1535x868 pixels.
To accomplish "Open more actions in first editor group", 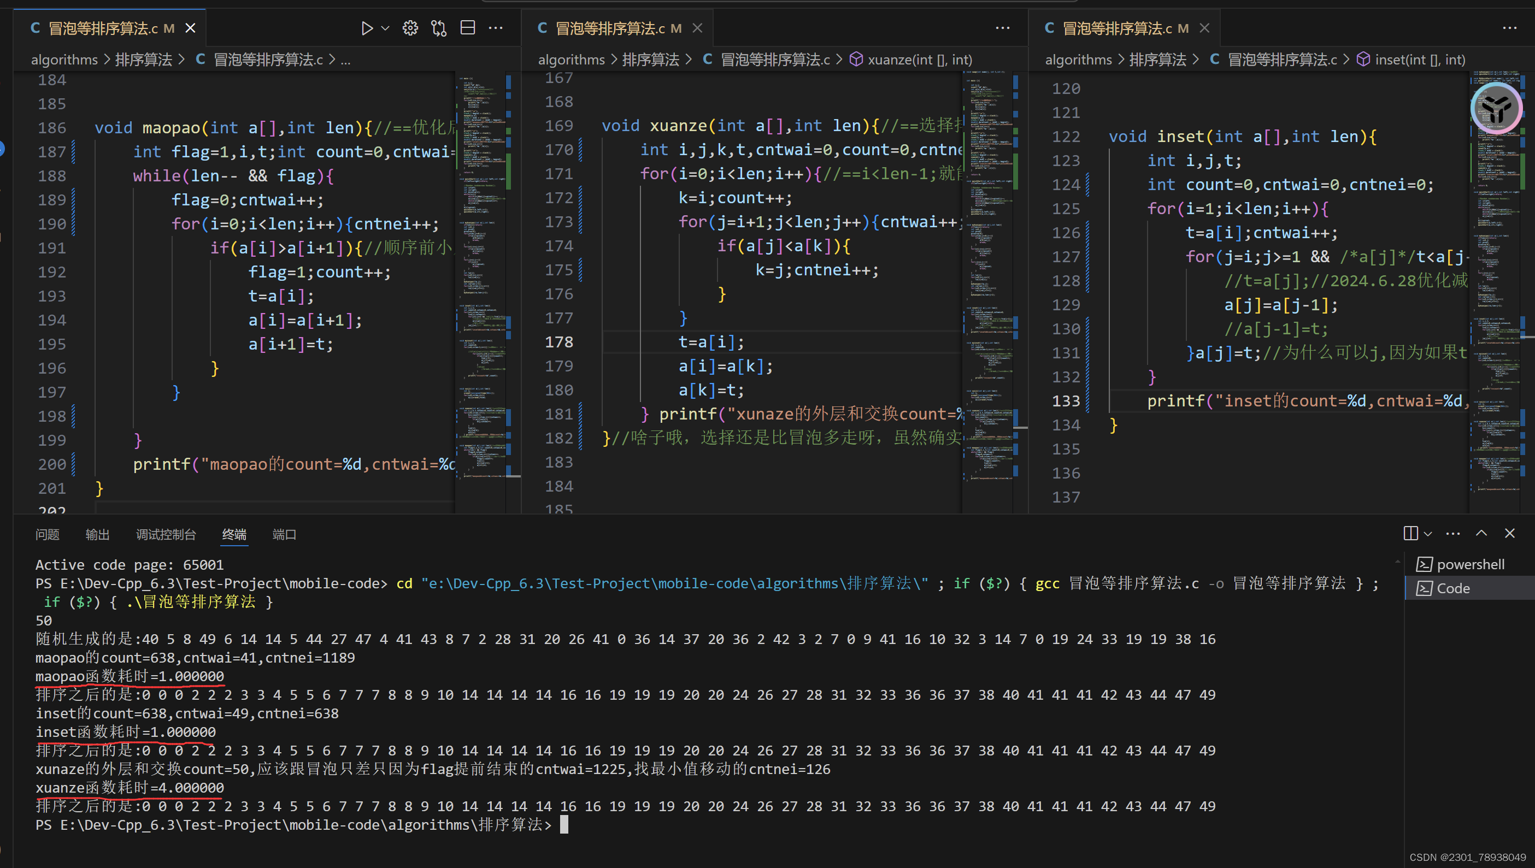I will coord(496,28).
